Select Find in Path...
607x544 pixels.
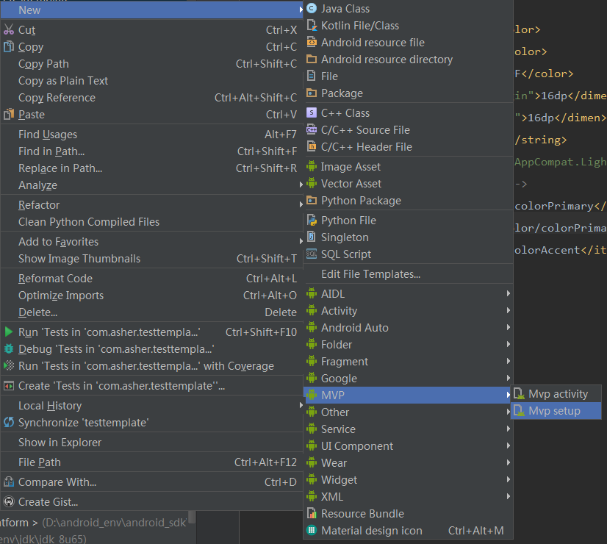[x=151, y=151]
